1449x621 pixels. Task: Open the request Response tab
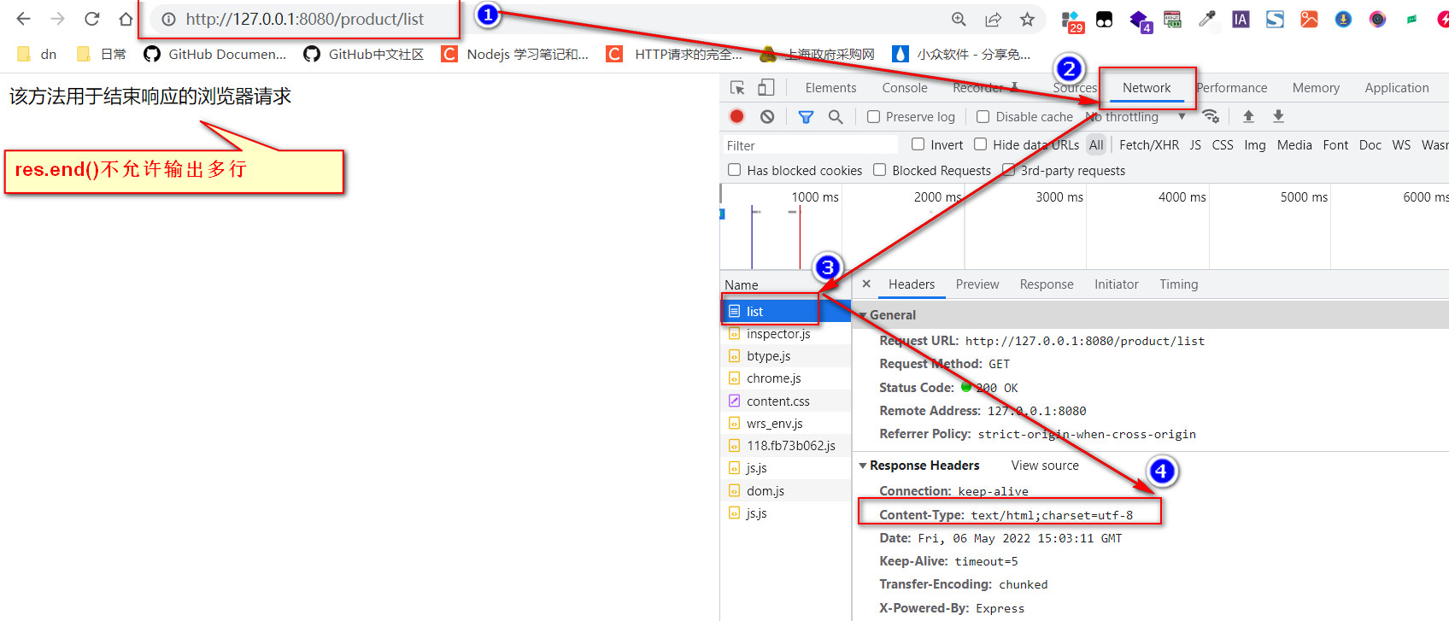click(x=1047, y=284)
